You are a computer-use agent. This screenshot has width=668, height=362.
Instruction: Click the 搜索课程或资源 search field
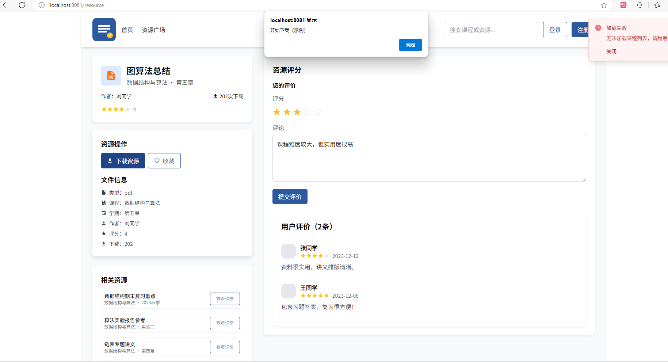[490, 30]
